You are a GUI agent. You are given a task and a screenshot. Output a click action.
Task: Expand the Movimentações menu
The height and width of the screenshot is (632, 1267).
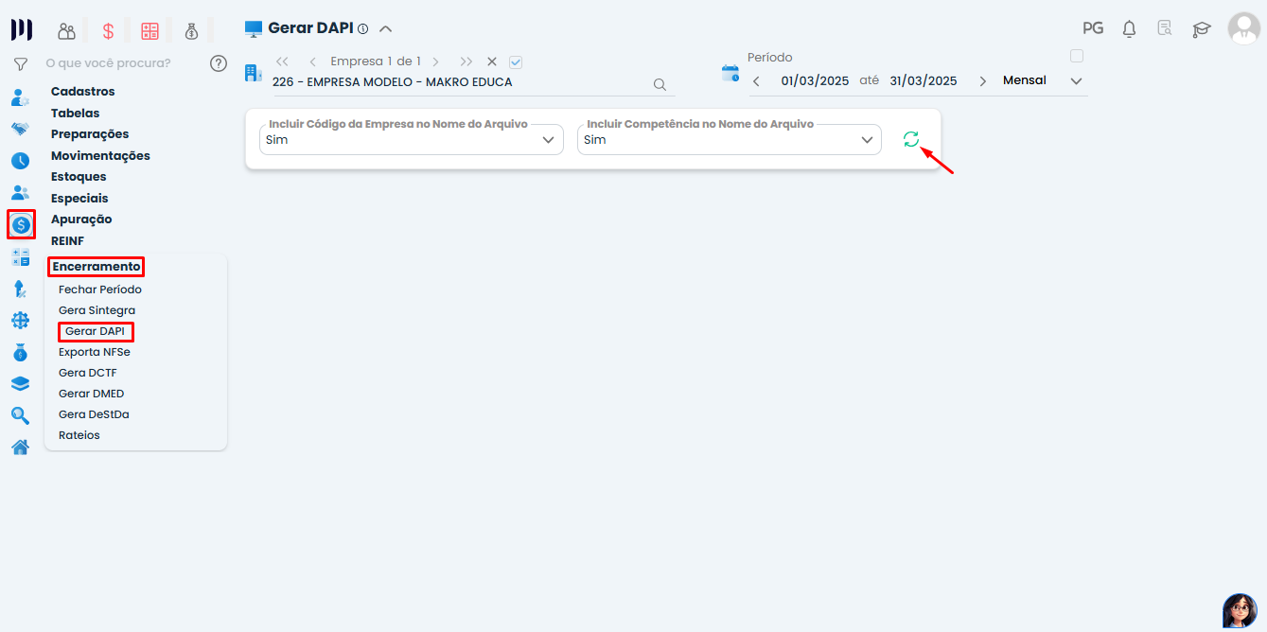tap(100, 156)
